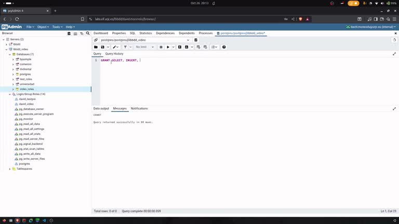The height and width of the screenshot is (224, 399).
Task: Select the Notifications tab
Action: point(139,108)
